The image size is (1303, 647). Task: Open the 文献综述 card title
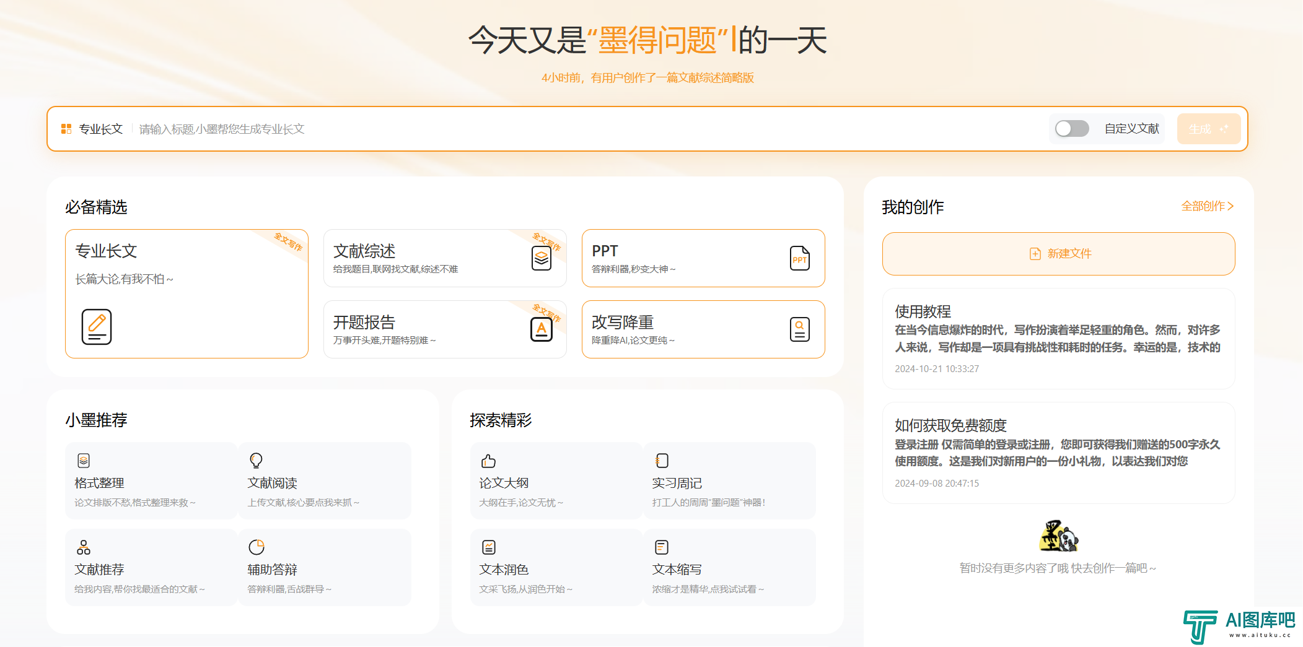(364, 251)
